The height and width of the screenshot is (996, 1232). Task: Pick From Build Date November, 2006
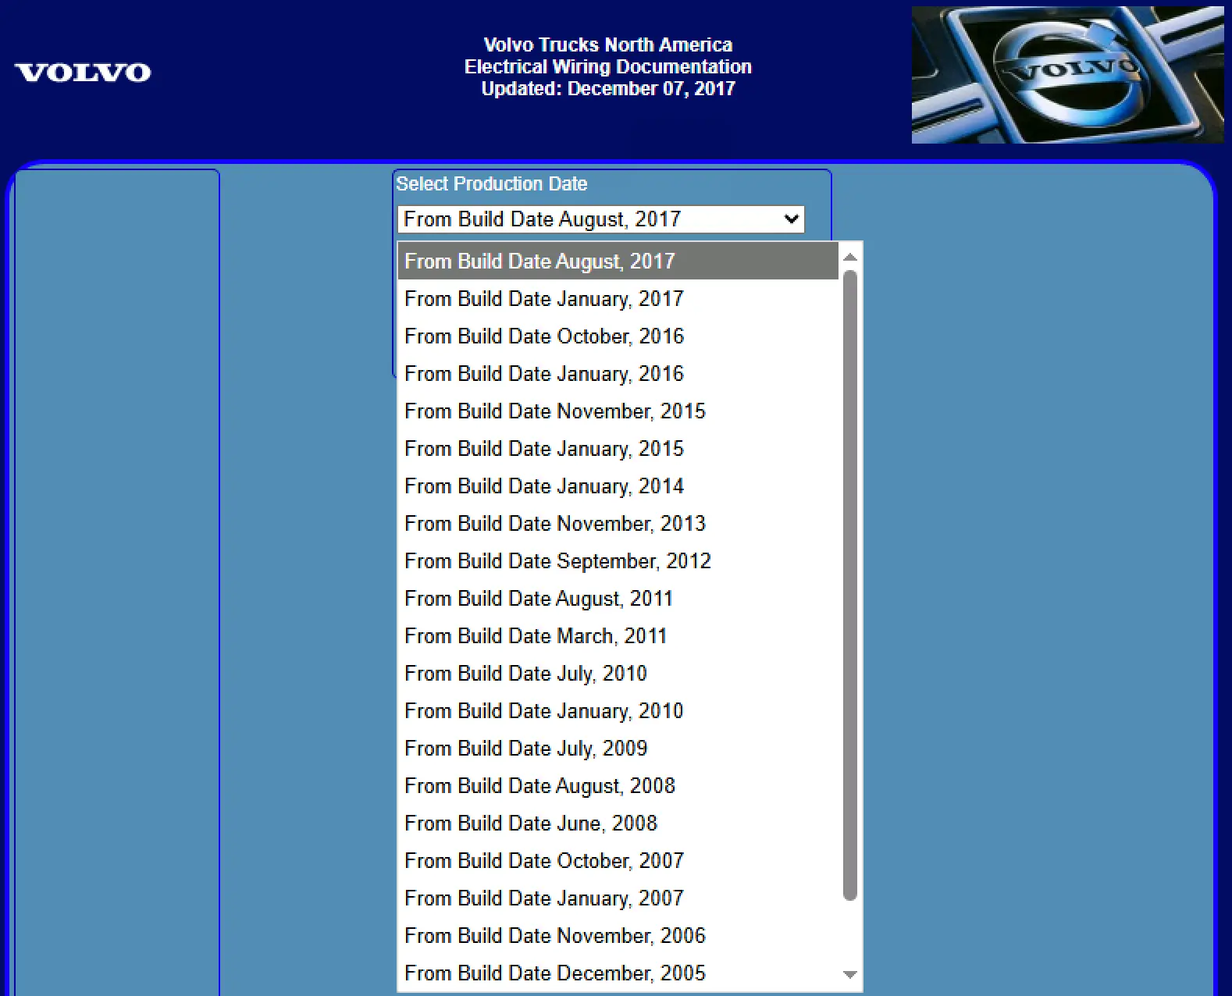click(x=618, y=935)
